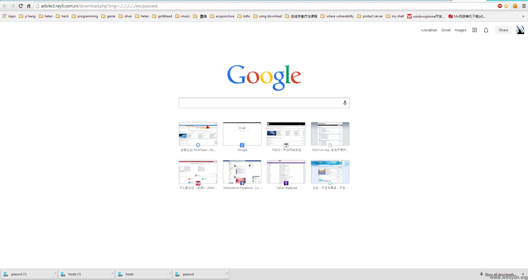Screen dimensions: 528x280
Task: Open downloaded file passwd (1)
Action: (x=28, y=274)
